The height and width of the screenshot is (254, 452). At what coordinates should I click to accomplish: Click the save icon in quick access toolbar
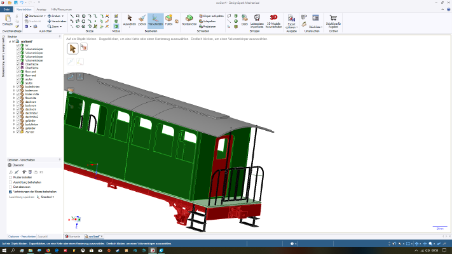pos(15,3)
